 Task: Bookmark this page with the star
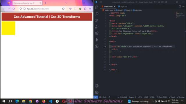pyautogui.click(x=63, y=9)
